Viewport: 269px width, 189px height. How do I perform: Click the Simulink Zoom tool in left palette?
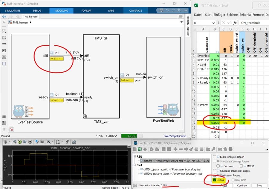coord(4,31)
